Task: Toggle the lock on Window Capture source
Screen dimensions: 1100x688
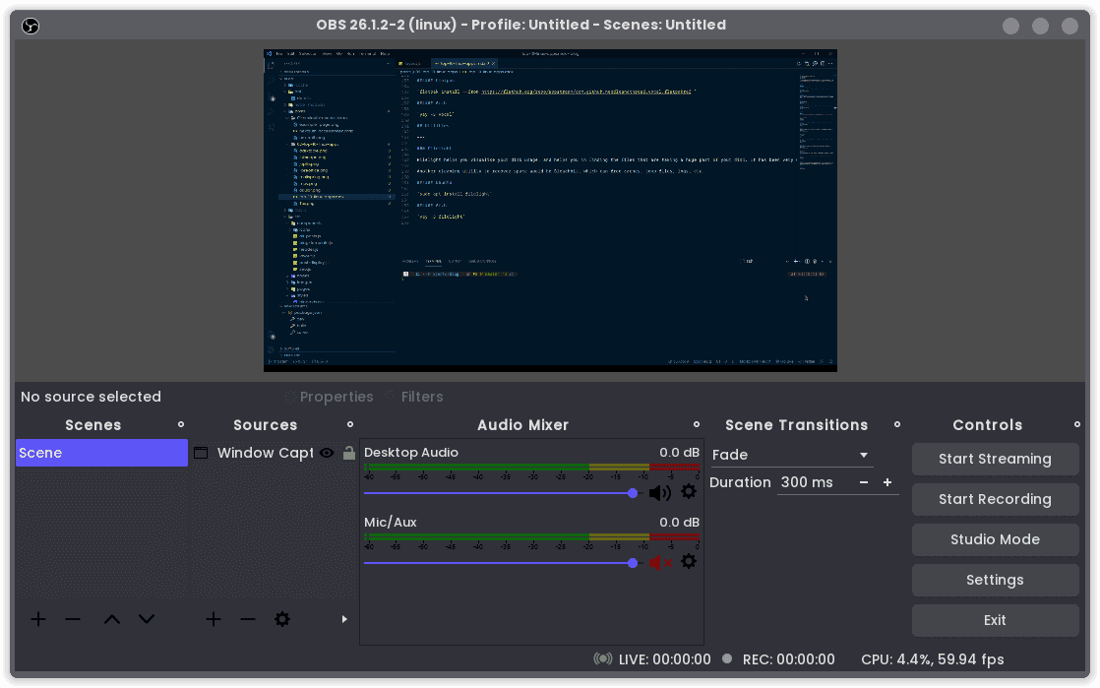Action: click(x=348, y=453)
